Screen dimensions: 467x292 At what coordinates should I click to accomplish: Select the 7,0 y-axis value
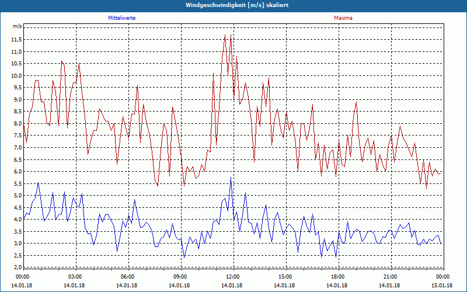(x=18, y=148)
